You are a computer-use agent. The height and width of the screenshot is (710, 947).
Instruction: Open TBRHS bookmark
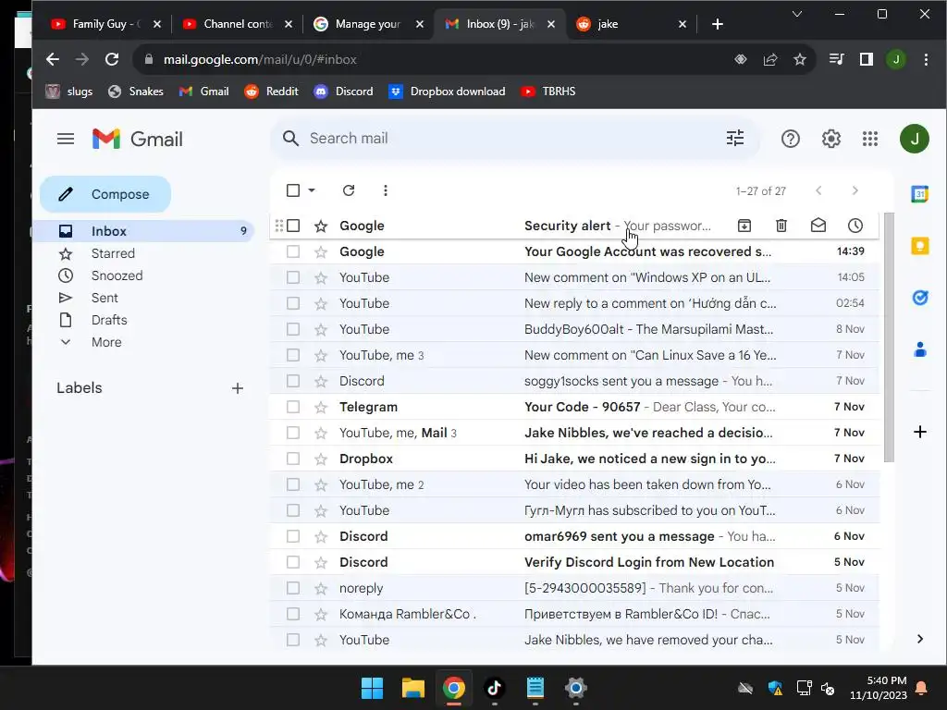[548, 92]
